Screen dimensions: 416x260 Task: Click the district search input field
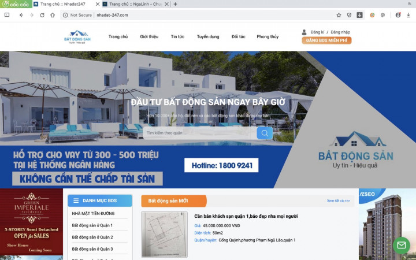[199, 133]
